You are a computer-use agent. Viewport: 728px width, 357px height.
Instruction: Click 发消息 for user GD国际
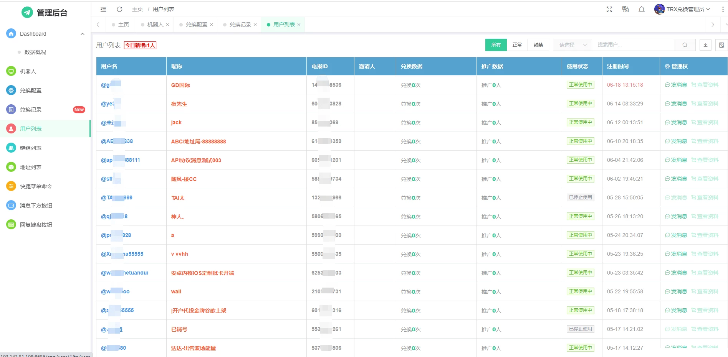tap(676, 85)
